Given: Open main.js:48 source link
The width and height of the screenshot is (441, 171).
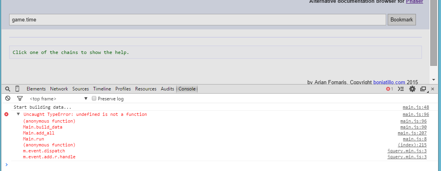Looking at the screenshot, I should 416,107.
